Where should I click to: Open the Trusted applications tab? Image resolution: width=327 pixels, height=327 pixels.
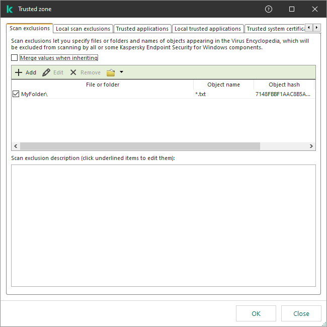(x=142, y=29)
